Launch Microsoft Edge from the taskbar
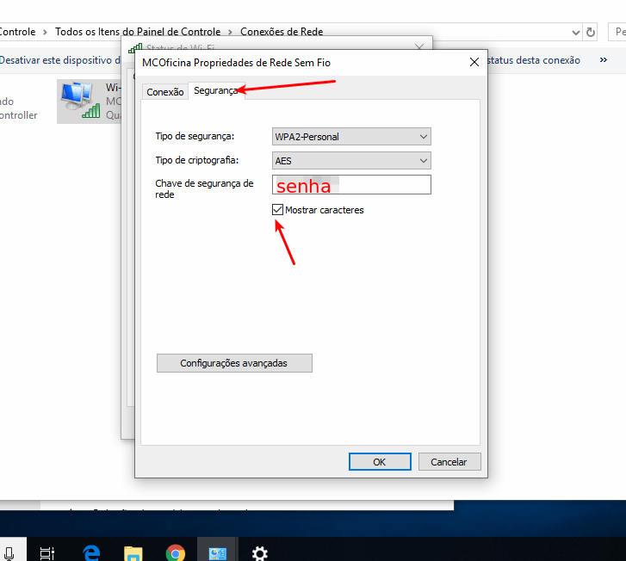 [91, 553]
